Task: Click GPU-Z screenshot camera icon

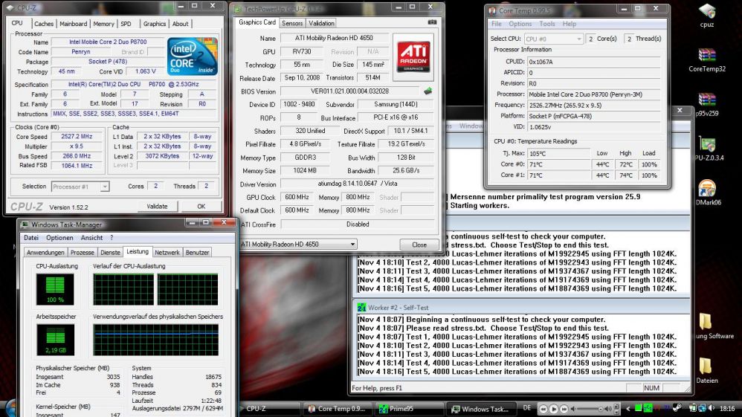Action: (x=432, y=22)
